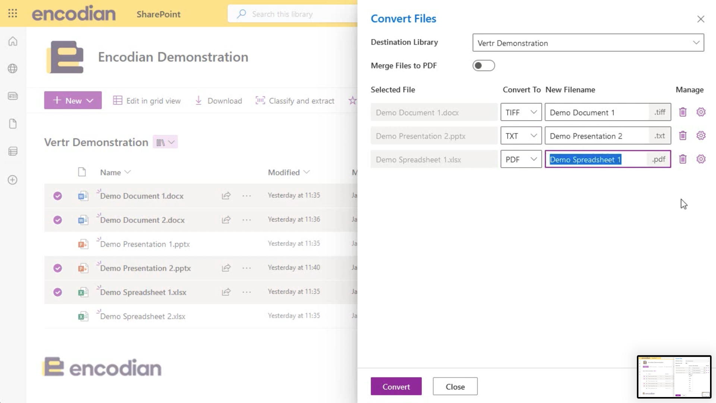Image resolution: width=716 pixels, height=403 pixels.
Task: Open the library view switcher dropdown
Action: (x=165, y=142)
